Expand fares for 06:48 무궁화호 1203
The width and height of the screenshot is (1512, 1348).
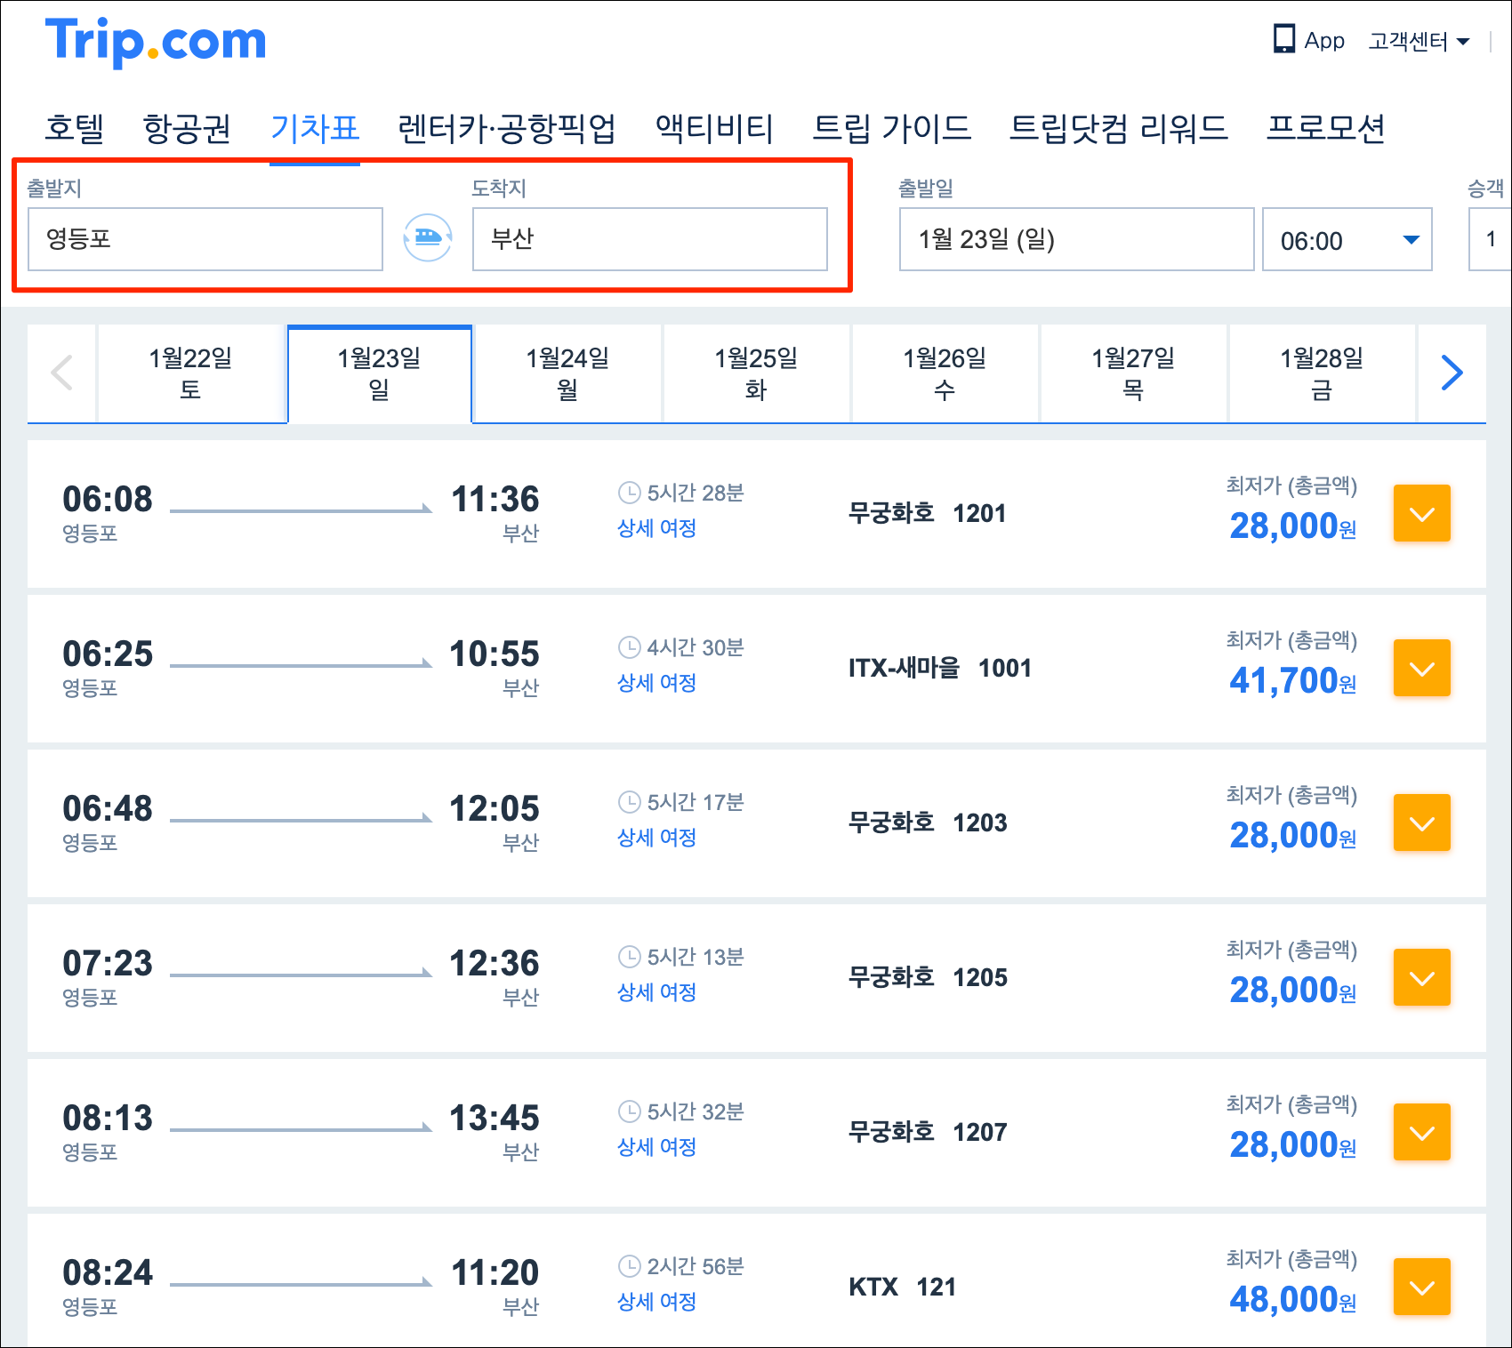(1421, 822)
